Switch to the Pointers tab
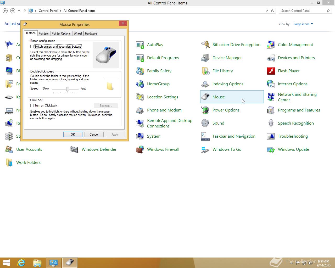The height and width of the screenshot is (268, 335). click(x=44, y=33)
